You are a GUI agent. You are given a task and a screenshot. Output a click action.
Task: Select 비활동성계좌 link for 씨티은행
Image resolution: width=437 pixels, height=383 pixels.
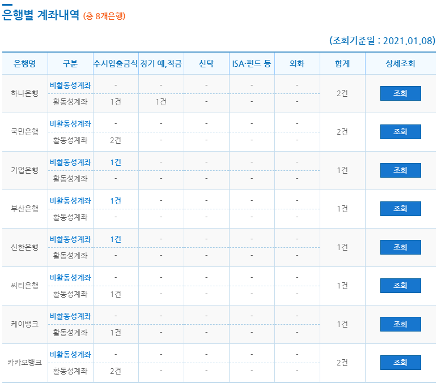point(70,278)
